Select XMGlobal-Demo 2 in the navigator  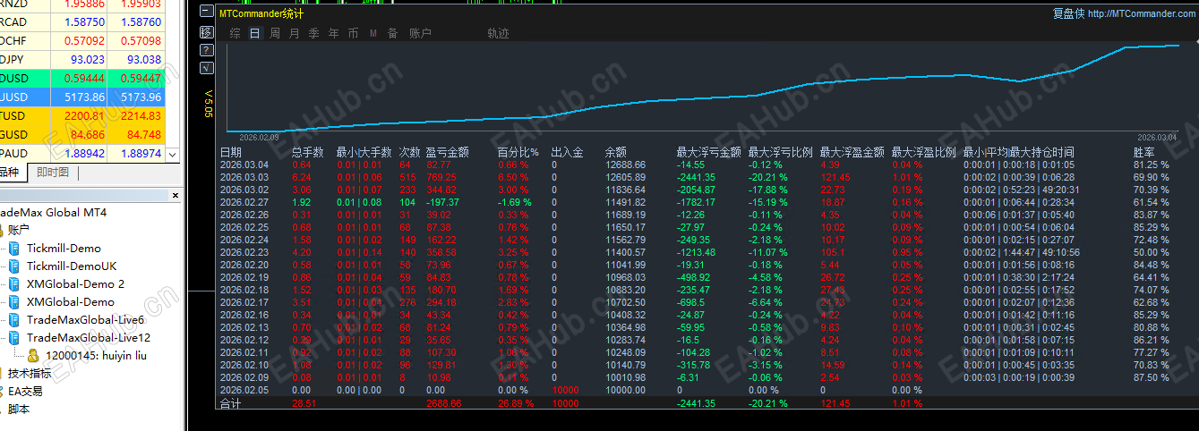point(75,283)
